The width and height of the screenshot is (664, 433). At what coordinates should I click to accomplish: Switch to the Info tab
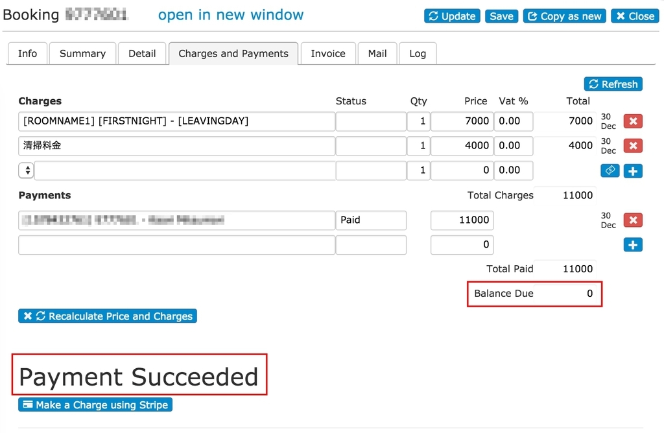pyautogui.click(x=27, y=53)
